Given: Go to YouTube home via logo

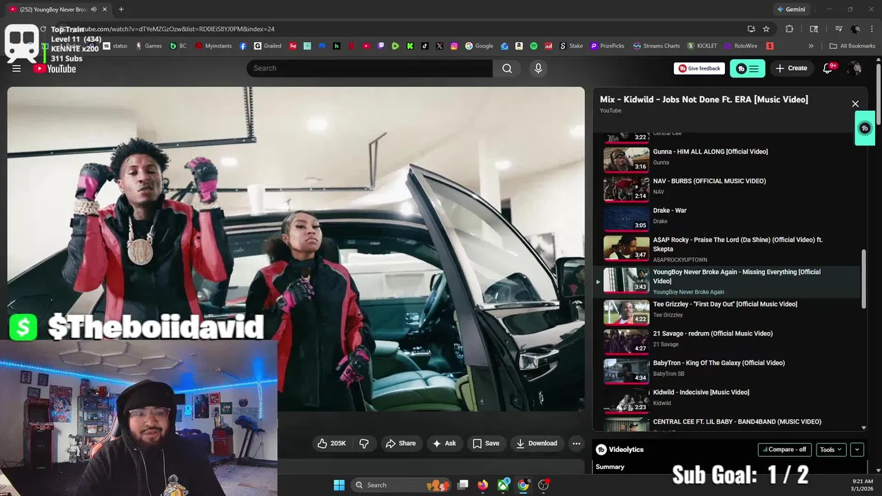Looking at the screenshot, I should pyautogui.click(x=54, y=68).
